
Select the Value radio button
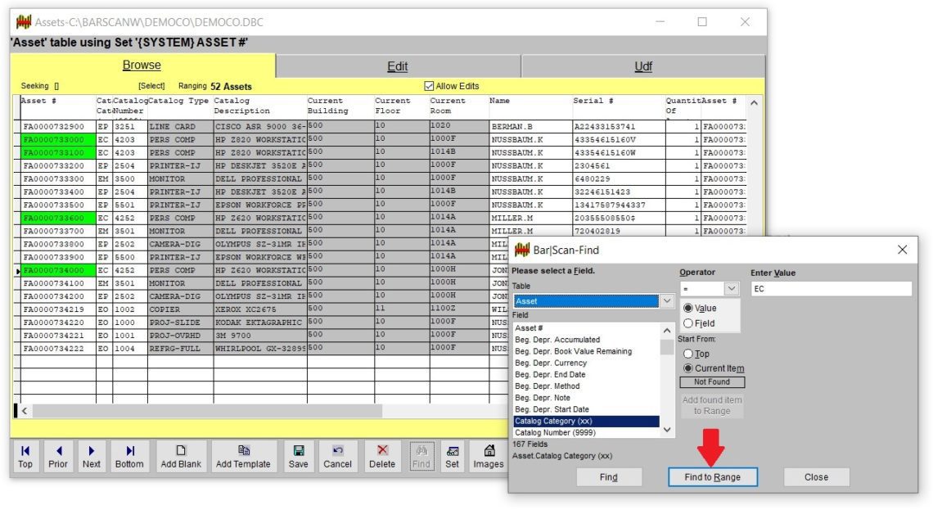[688, 309]
